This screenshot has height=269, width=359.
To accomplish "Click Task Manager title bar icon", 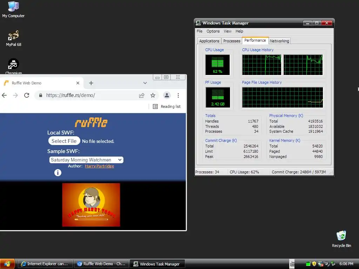I will (198, 23).
